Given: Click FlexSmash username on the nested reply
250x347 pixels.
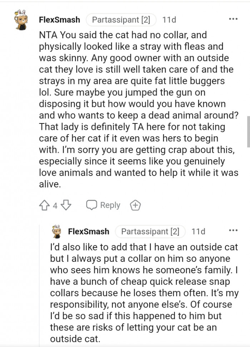Looking at the screenshot, I should pos(88,231).
